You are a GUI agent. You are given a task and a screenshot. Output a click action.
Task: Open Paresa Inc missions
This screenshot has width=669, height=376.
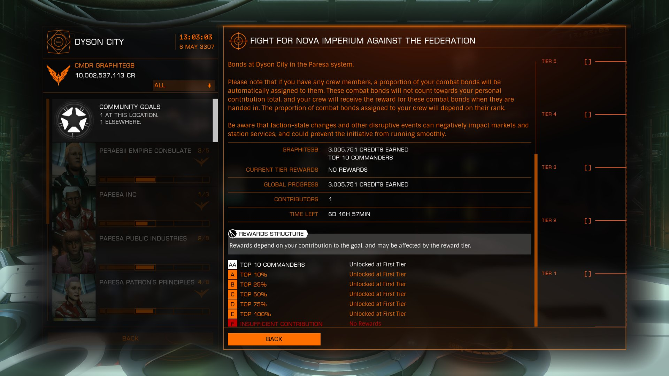[132, 208]
